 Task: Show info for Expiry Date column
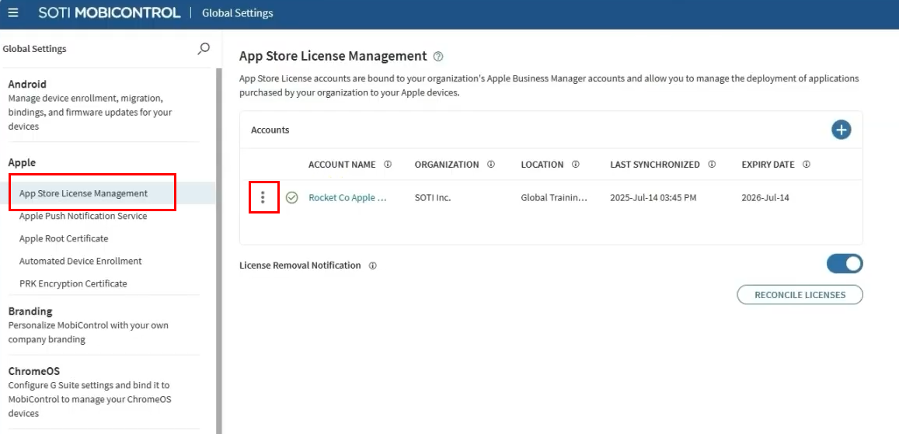click(806, 165)
